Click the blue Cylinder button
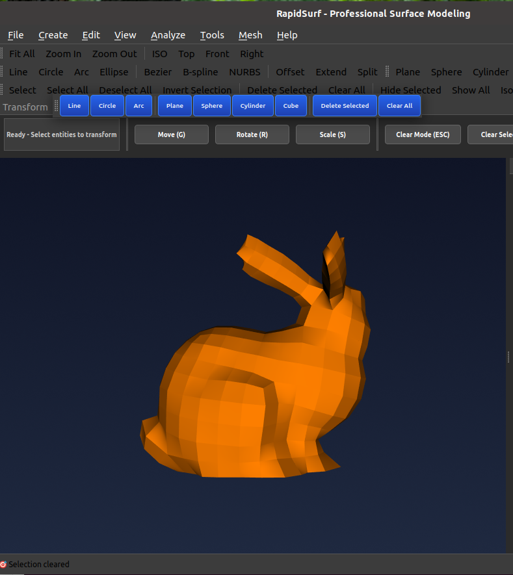The image size is (513, 575). [253, 106]
